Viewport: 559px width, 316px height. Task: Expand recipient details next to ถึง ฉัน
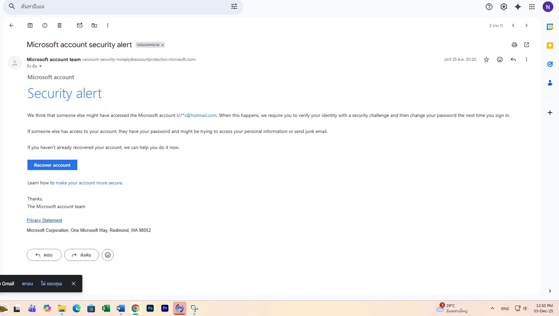40,66
